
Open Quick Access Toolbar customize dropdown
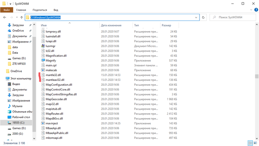10,4
